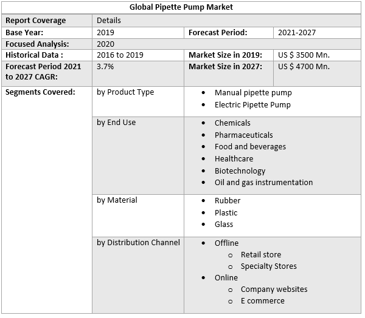Click the Pharmaceuticals list item
Viewport: 365px width, 318px height.
pyautogui.click(x=243, y=135)
